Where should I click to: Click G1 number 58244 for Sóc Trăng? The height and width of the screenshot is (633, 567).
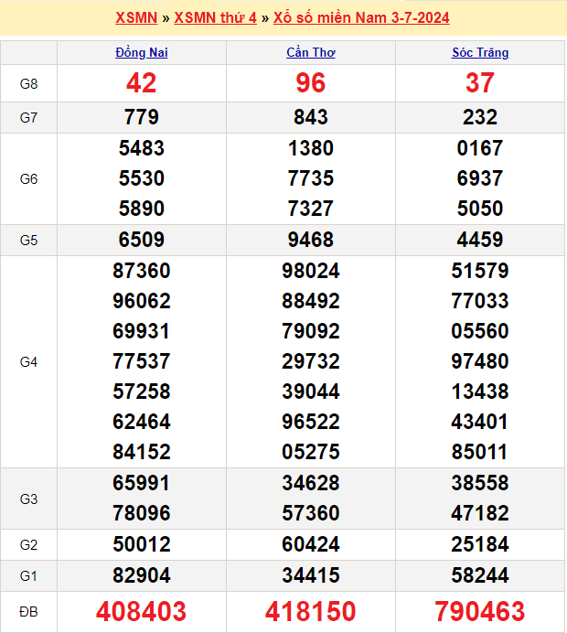tap(480, 575)
